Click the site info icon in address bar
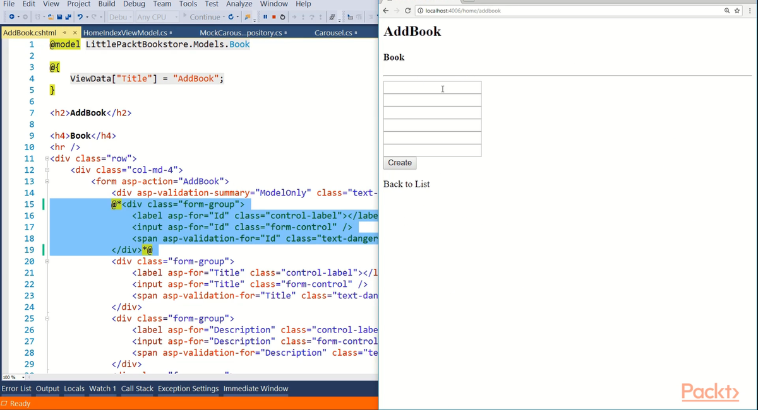 [421, 11]
